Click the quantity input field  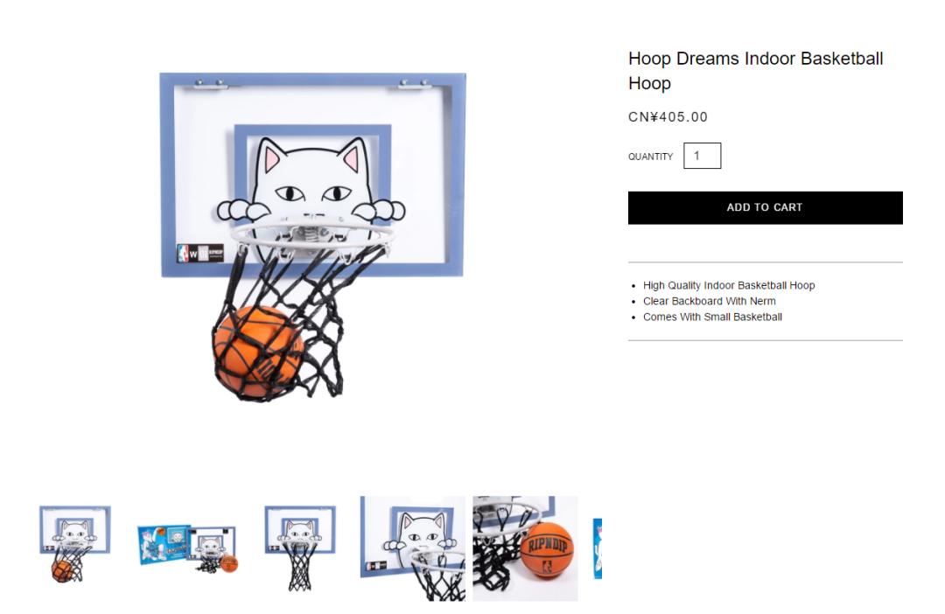tap(702, 156)
